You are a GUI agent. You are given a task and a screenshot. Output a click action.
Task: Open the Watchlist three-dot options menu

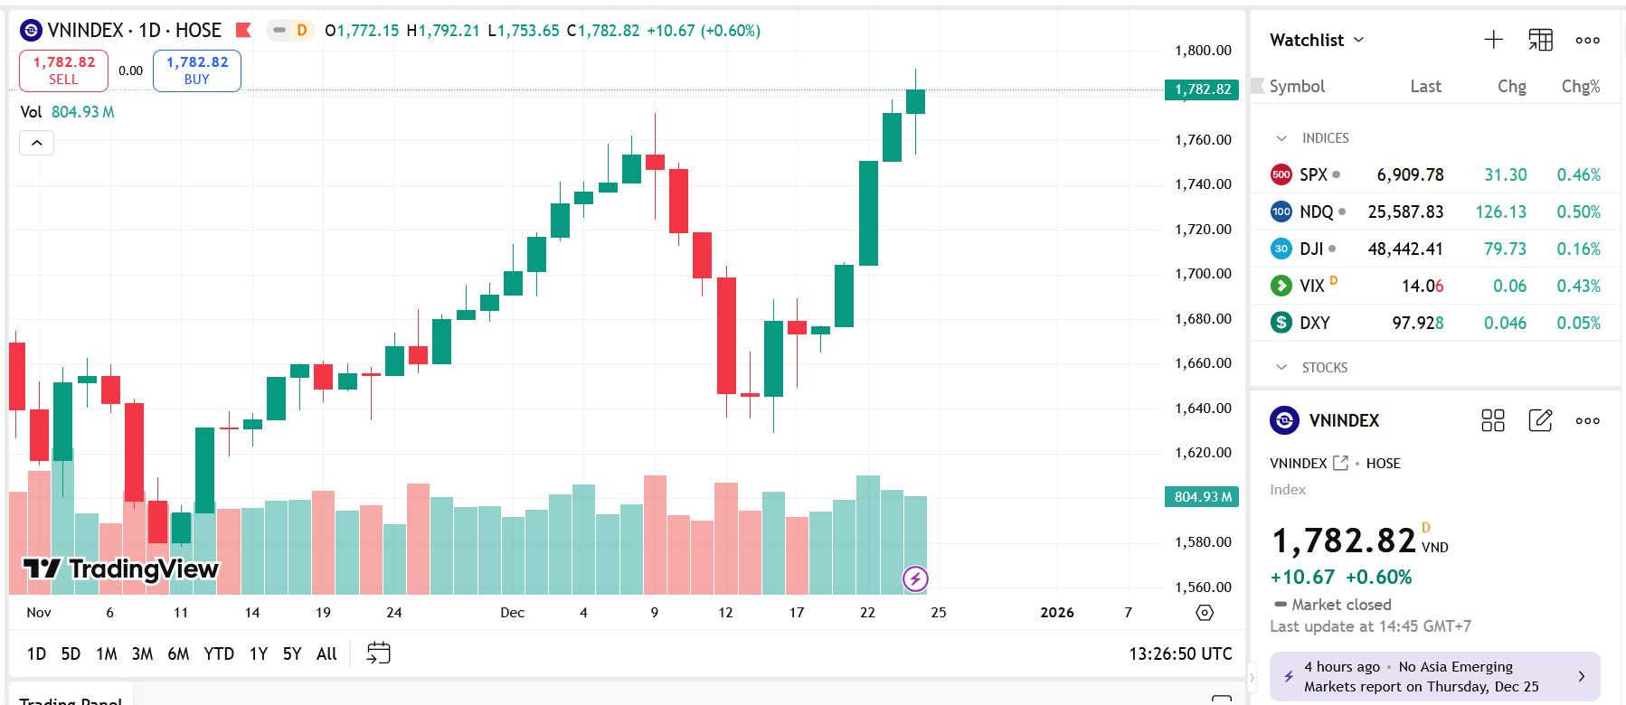point(1587,40)
